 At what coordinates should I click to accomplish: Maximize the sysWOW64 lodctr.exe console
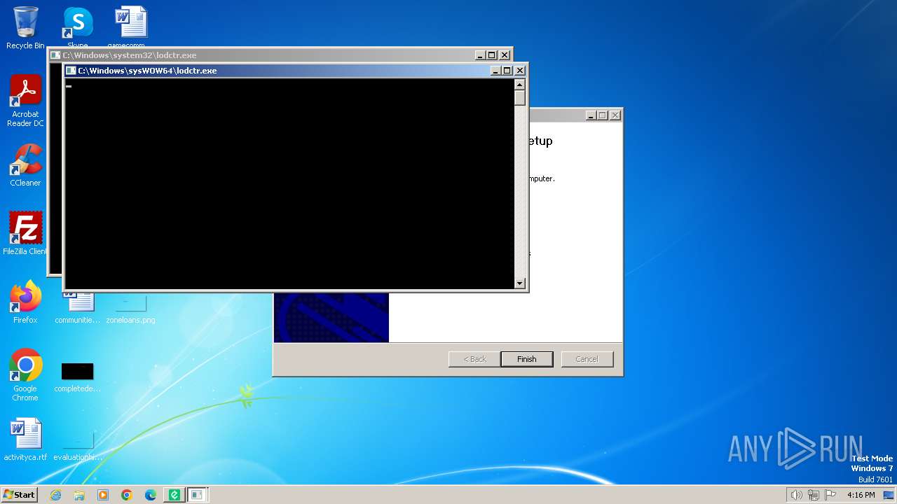(507, 71)
